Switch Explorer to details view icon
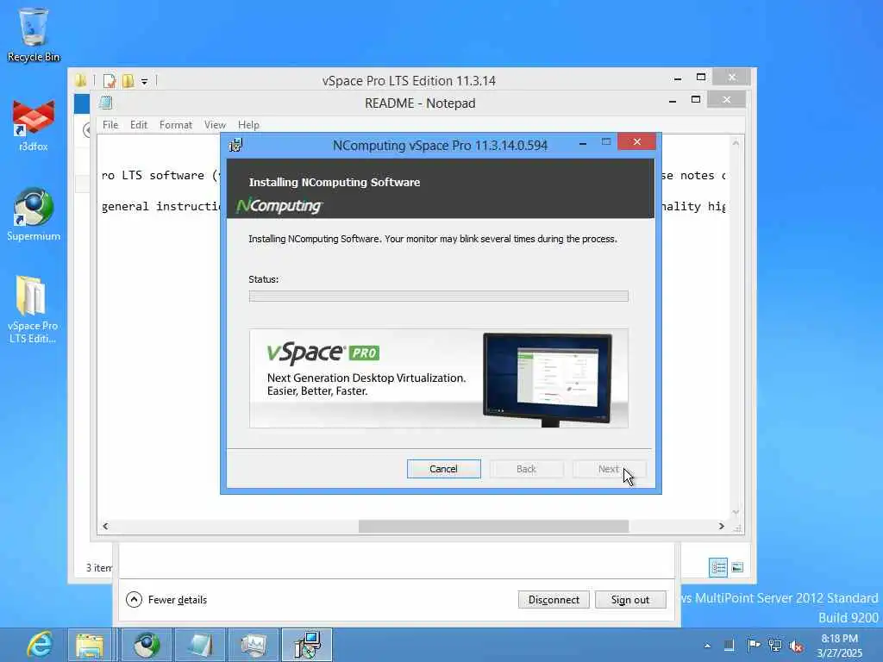The image size is (883, 662). [718, 567]
